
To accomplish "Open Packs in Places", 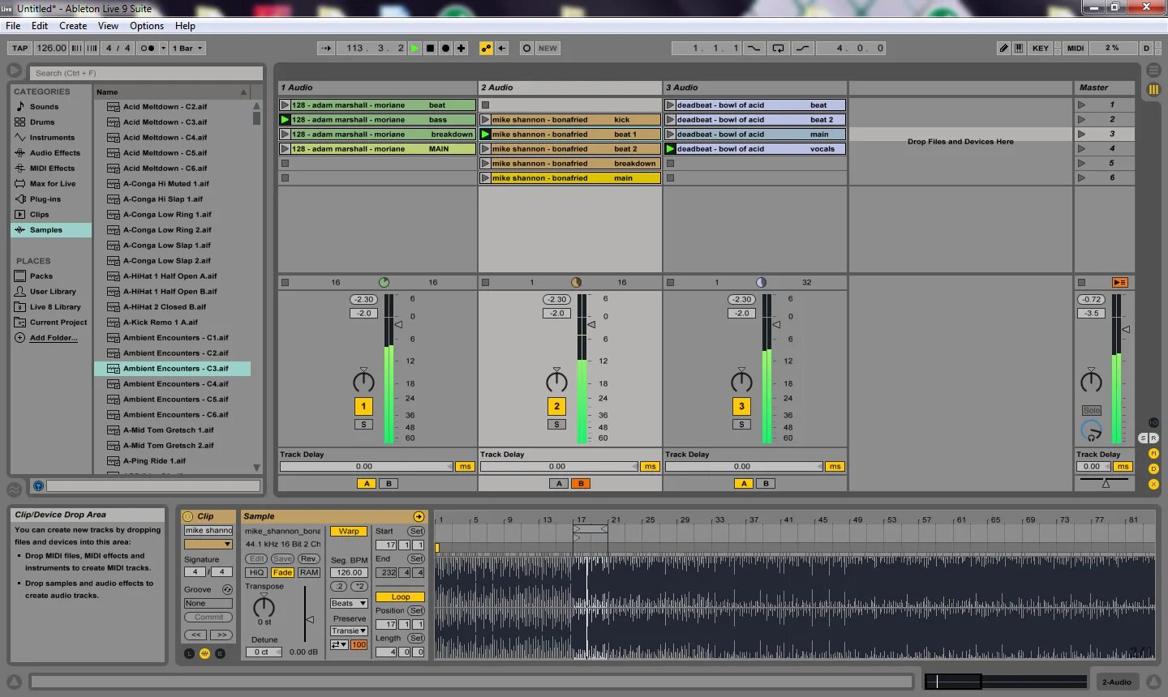I will point(51,276).
